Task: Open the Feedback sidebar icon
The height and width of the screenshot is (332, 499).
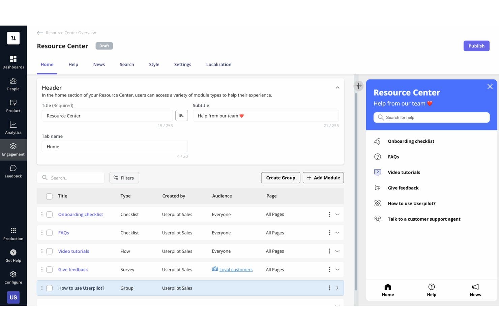Action: point(13,168)
